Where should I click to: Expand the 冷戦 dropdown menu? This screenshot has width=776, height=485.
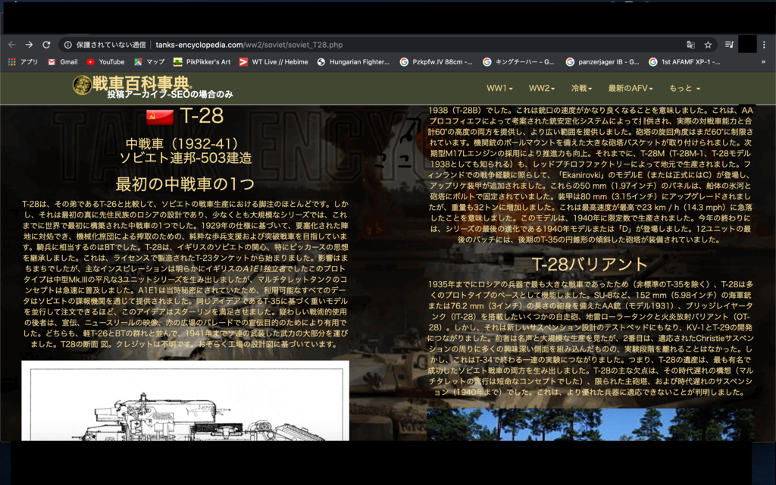pos(582,89)
